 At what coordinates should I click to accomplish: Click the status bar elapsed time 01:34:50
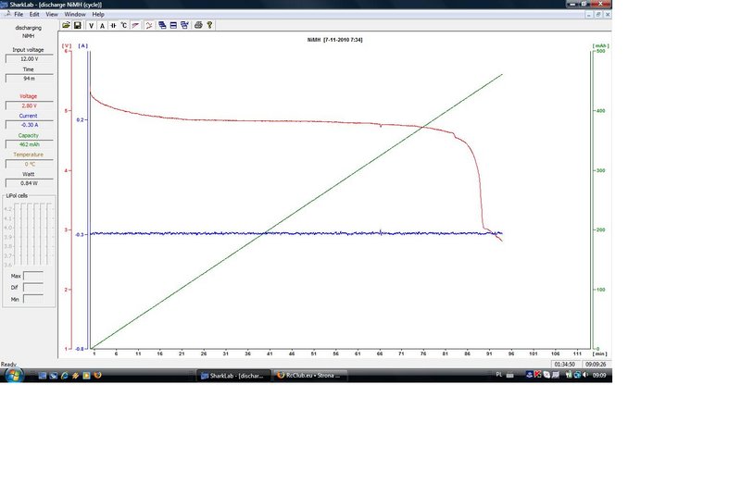click(x=565, y=365)
